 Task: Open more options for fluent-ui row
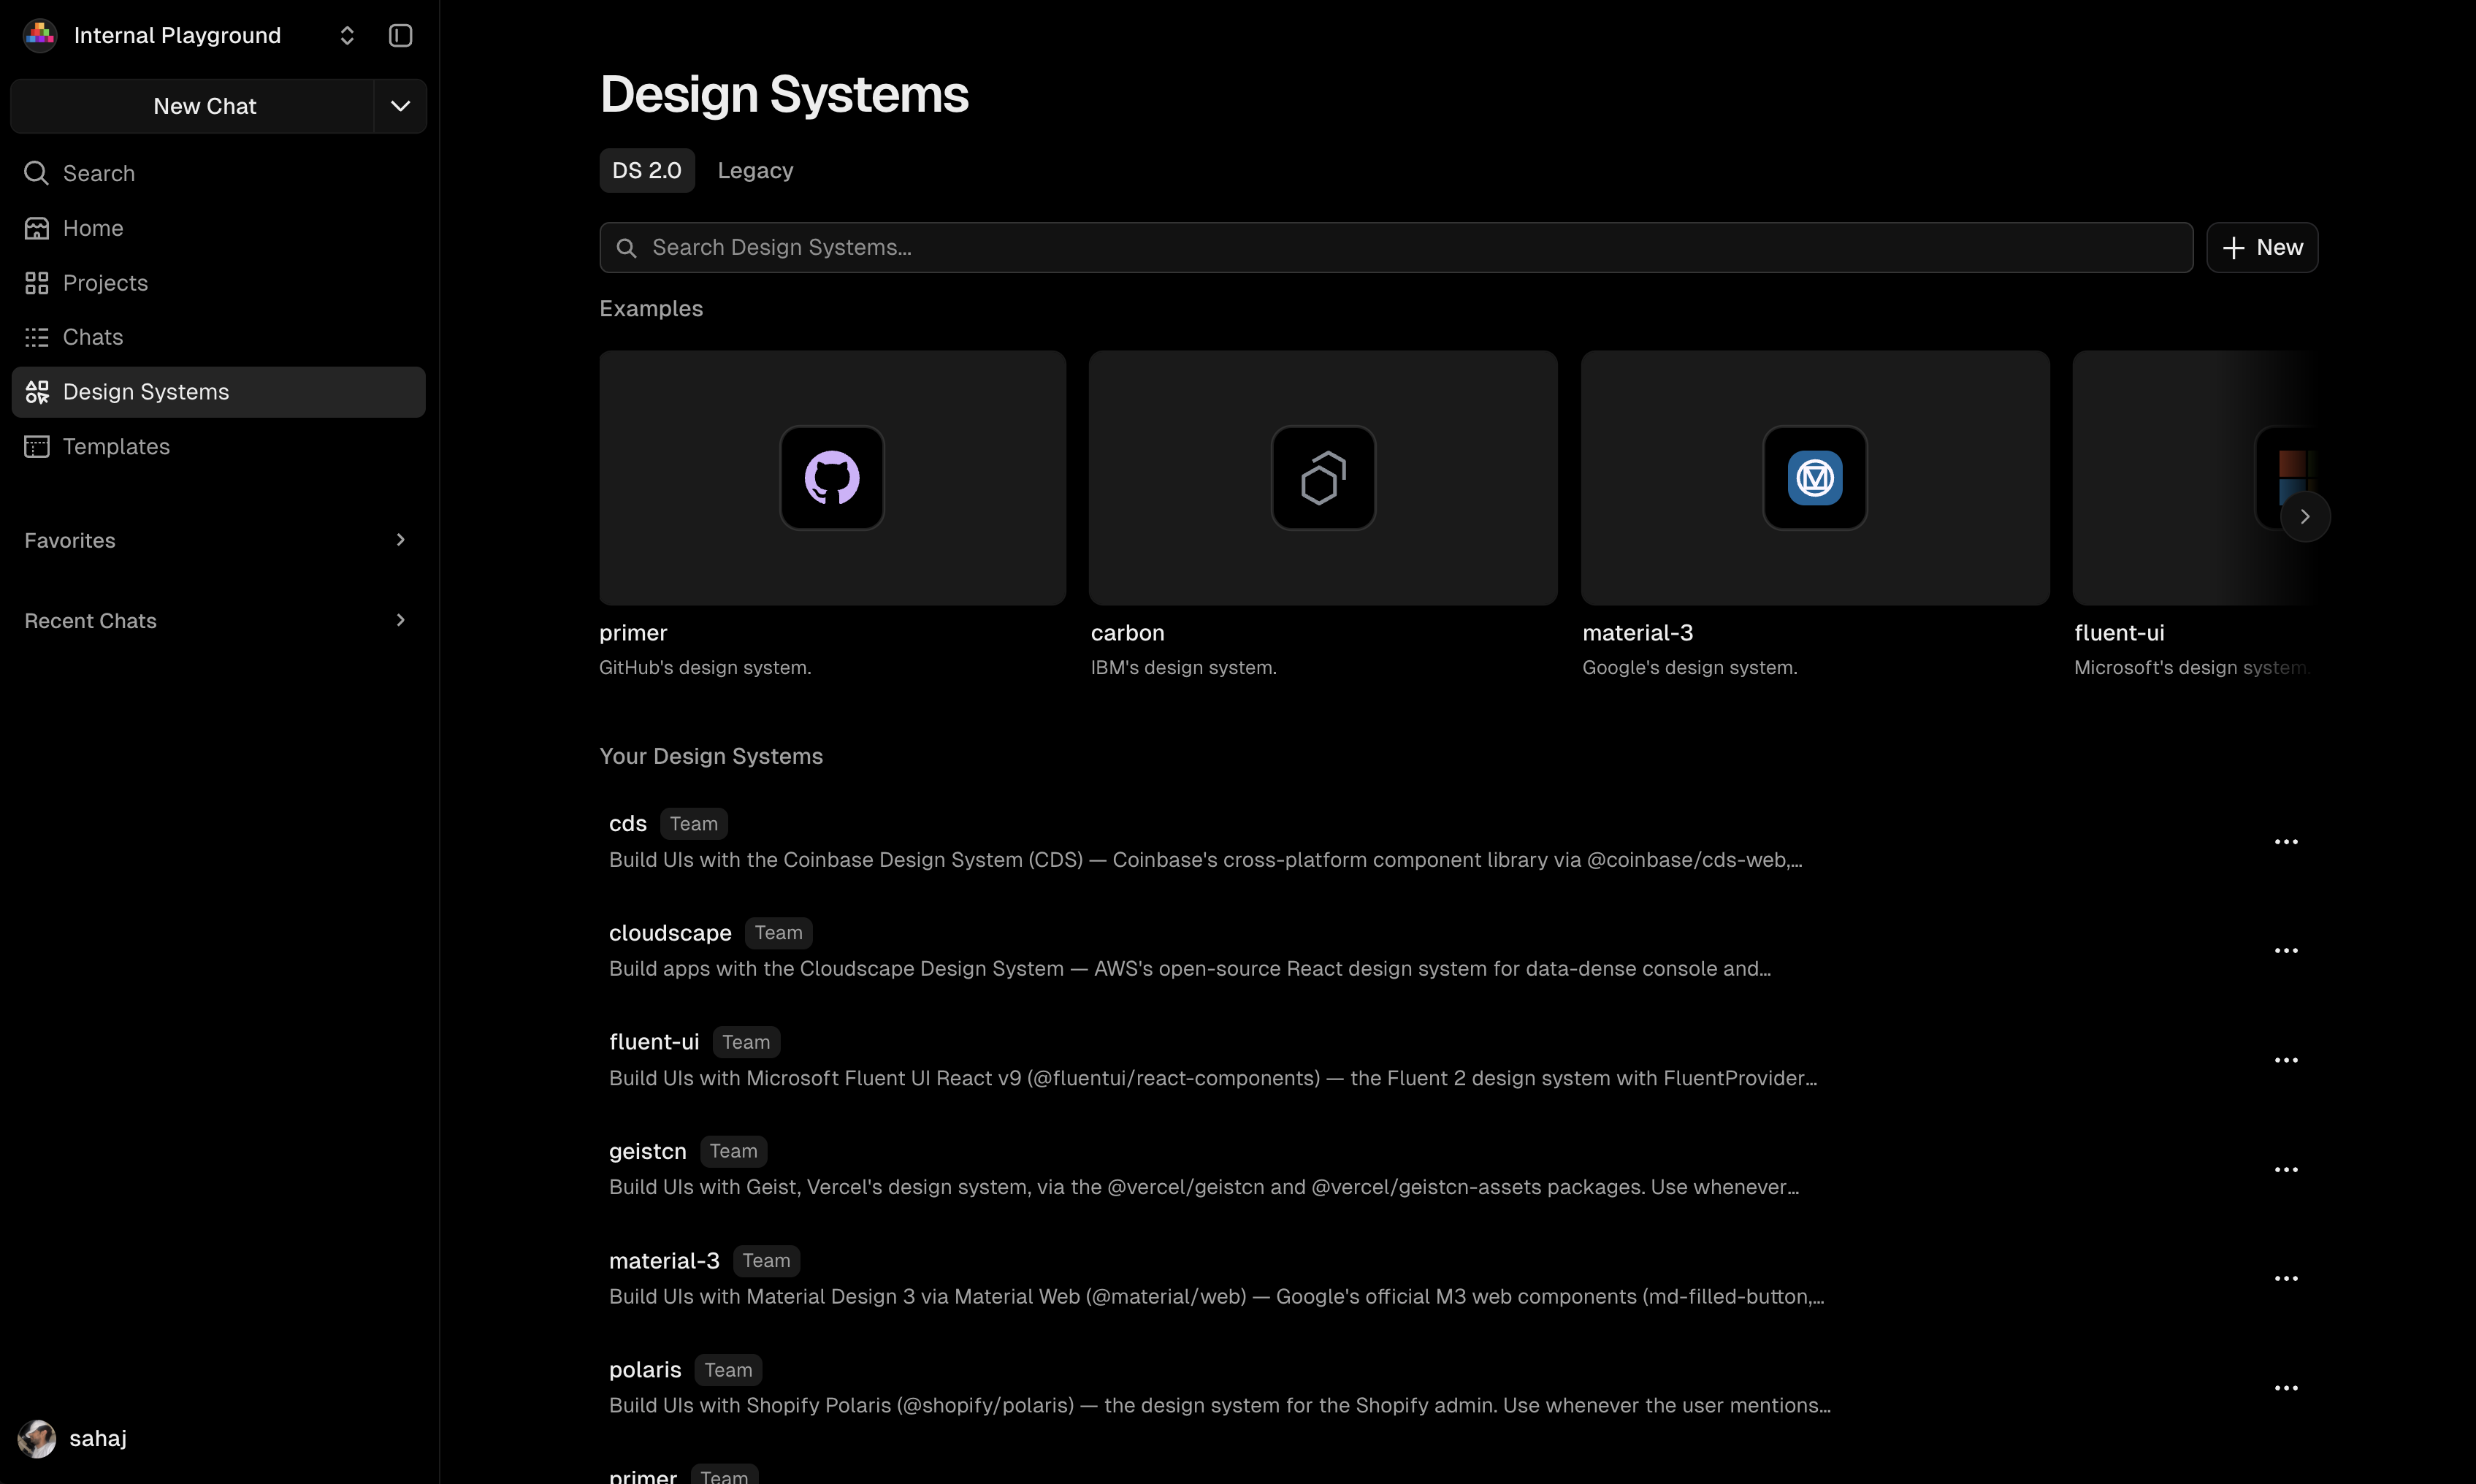pos(2286,1060)
